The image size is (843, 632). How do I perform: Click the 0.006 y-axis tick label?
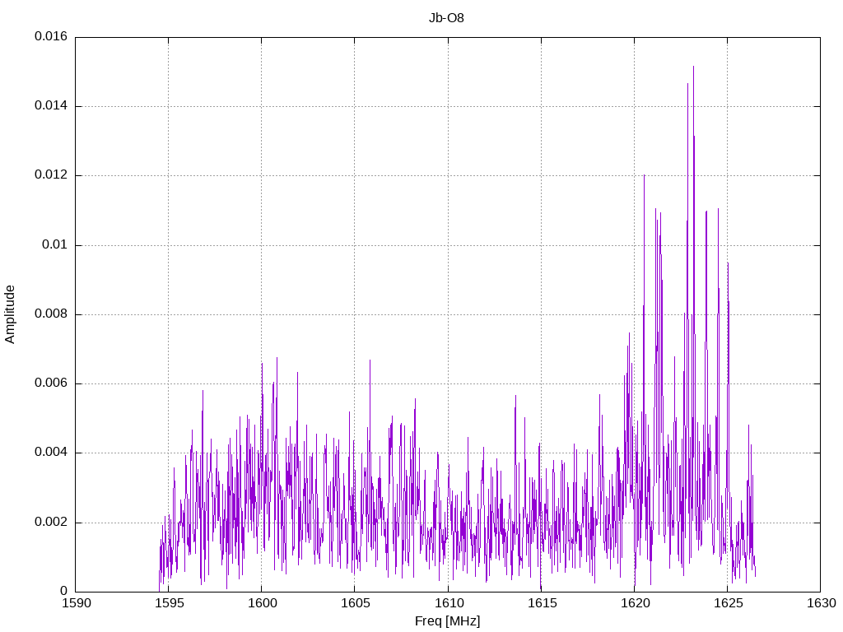coord(51,383)
